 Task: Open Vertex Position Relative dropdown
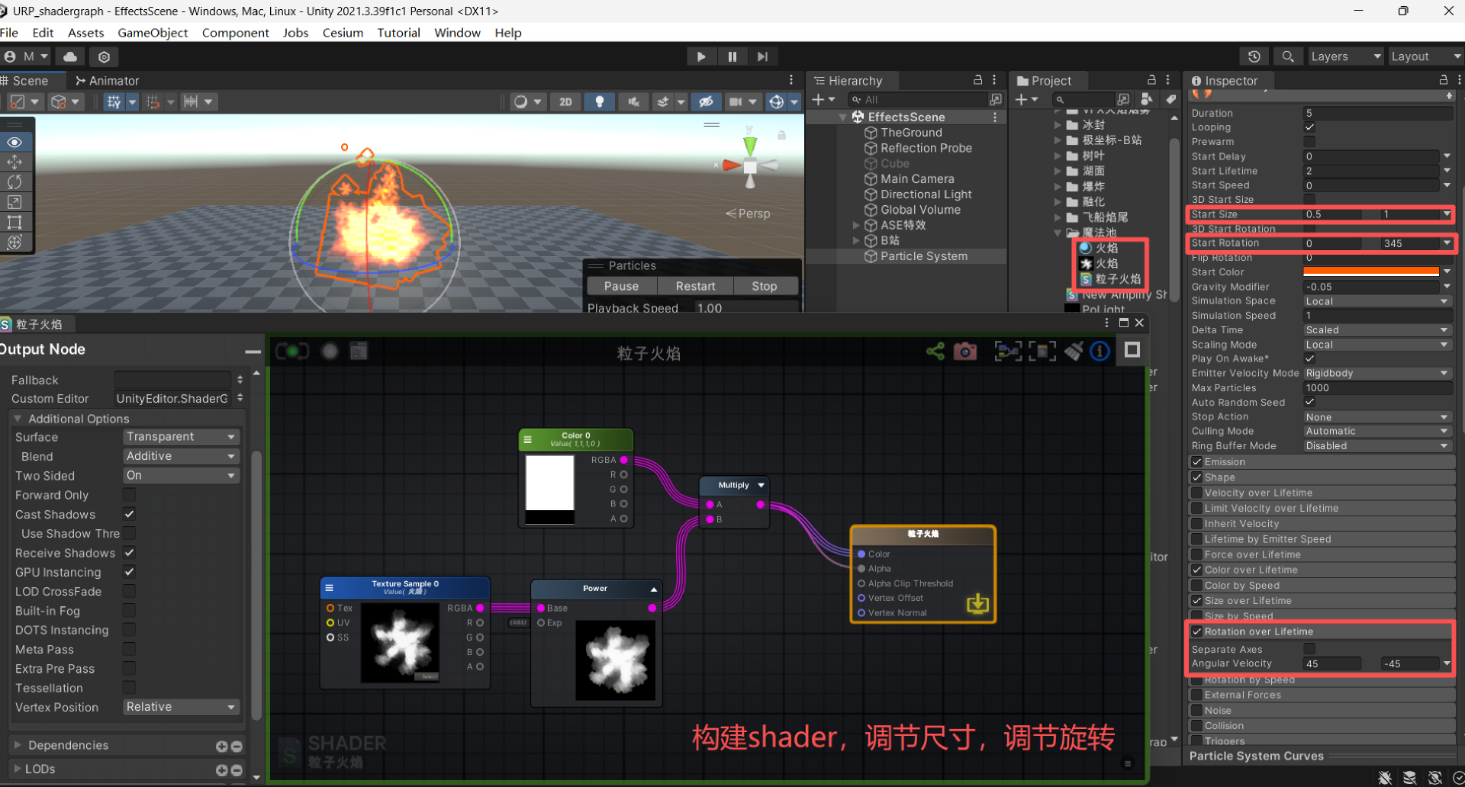[x=181, y=707]
